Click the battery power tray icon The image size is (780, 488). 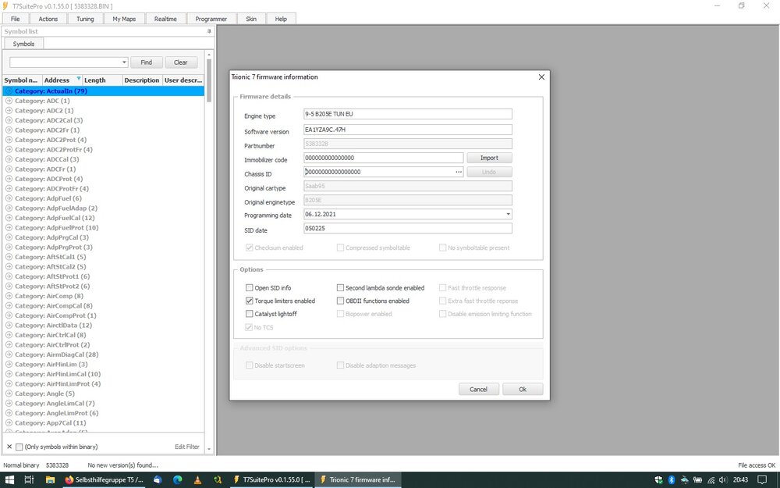pyautogui.click(x=697, y=480)
